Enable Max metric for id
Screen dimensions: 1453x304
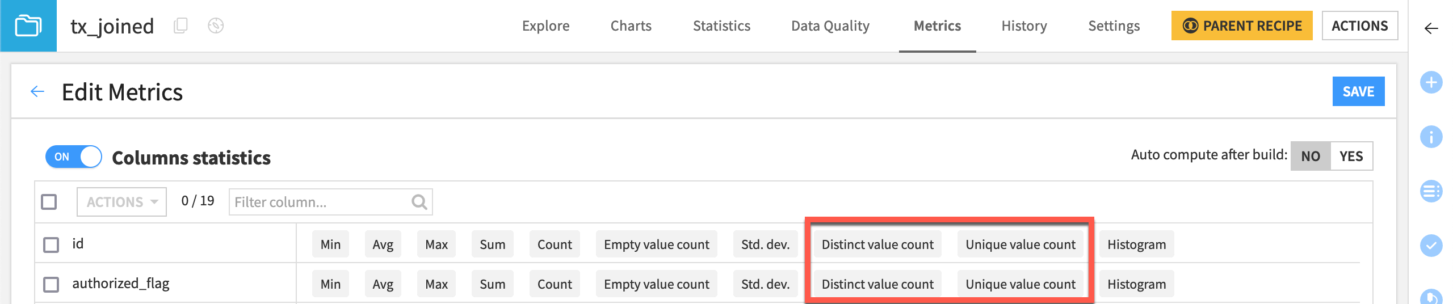click(436, 244)
